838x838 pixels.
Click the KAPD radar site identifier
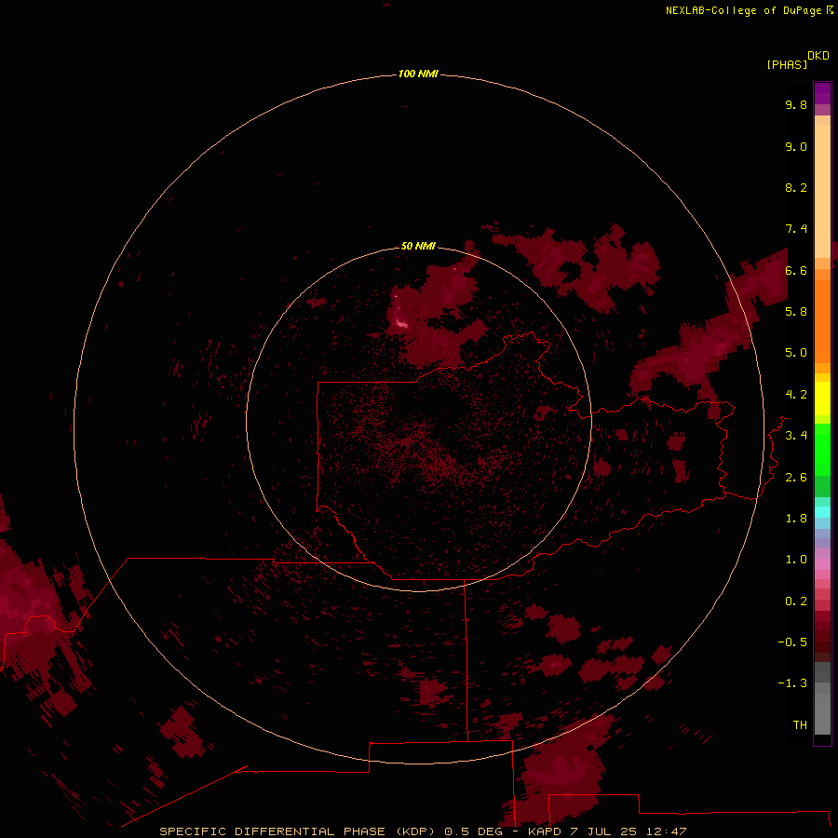(x=546, y=831)
